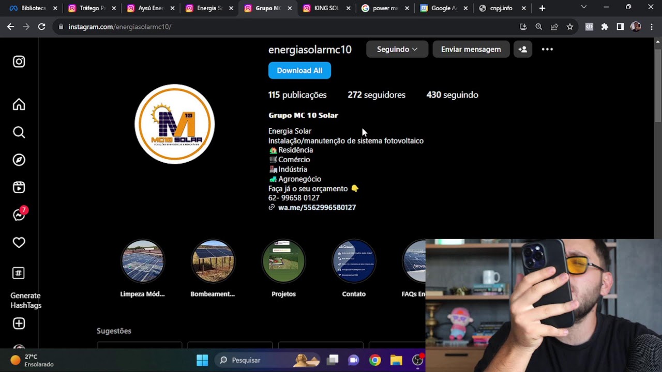Reload the Instagram page
This screenshot has height=372, width=662.
pyautogui.click(x=42, y=26)
